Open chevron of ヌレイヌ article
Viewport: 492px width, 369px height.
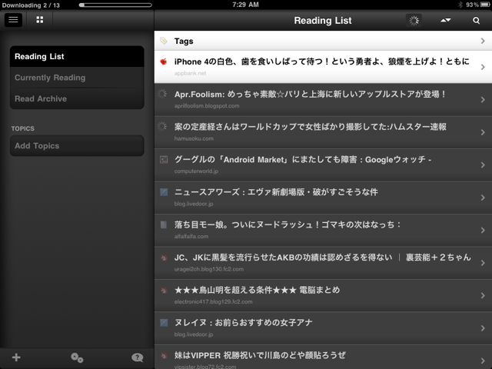click(483, 328)
